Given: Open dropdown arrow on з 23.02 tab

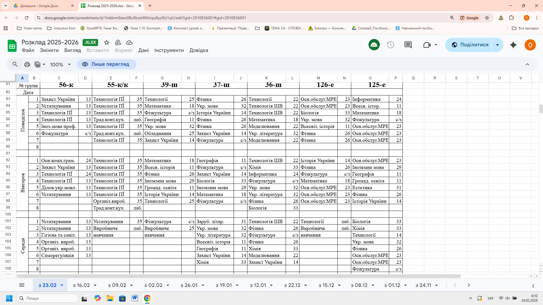Looking at the screenshot, I should coord(62,285).
